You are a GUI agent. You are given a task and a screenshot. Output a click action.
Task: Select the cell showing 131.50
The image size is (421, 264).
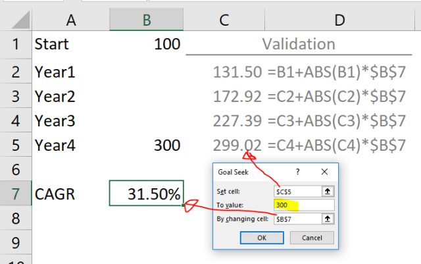pos(224,72)
